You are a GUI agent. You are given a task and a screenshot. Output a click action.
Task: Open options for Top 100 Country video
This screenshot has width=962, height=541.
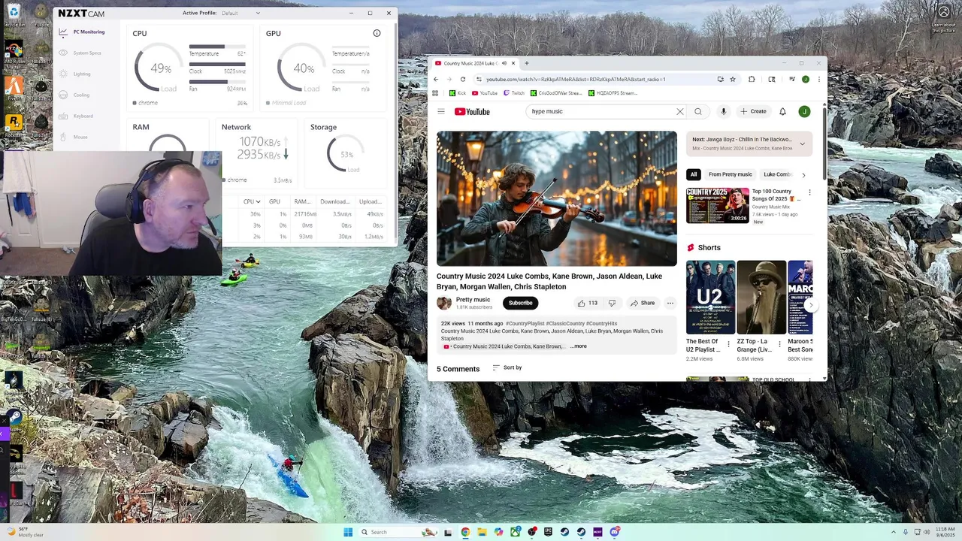809,192
